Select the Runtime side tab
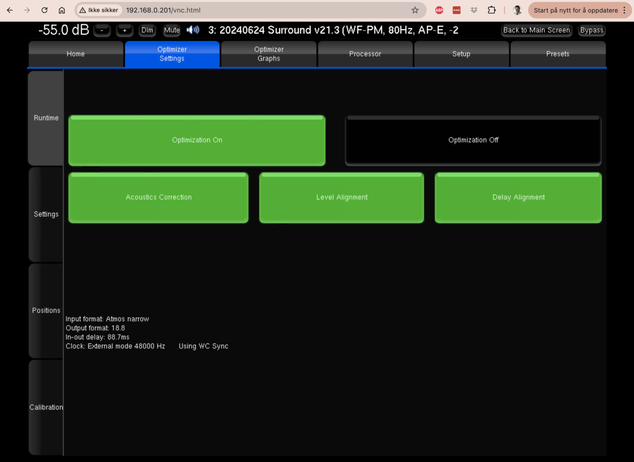This screenshot has height=462, width=634. point(46,118)
